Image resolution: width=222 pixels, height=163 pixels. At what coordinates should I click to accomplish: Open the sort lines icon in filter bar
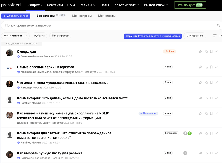[215, 36]
